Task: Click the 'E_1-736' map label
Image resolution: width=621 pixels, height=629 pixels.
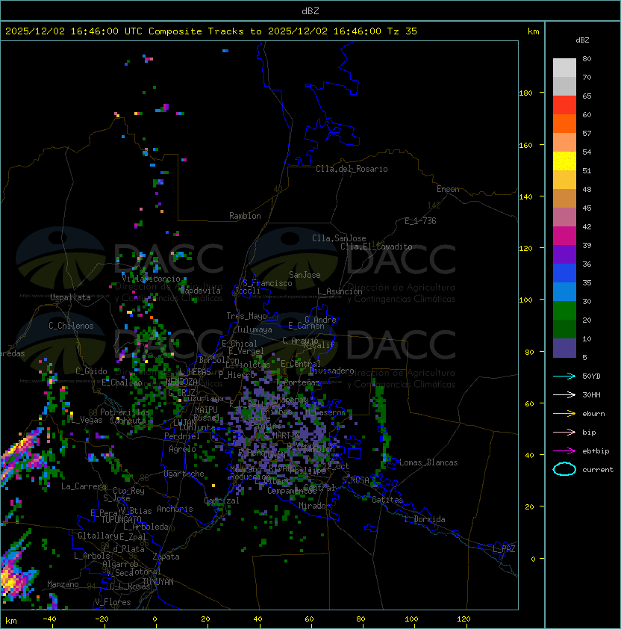Action: 420,221
